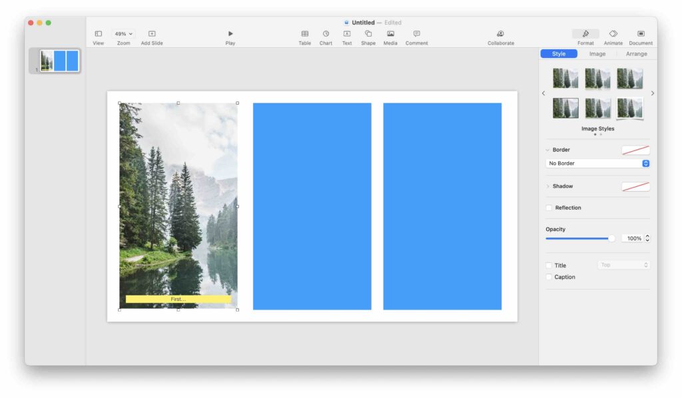Add a Text box via toolbar
This screenshot has height=398, width=682.
(347, 34)
